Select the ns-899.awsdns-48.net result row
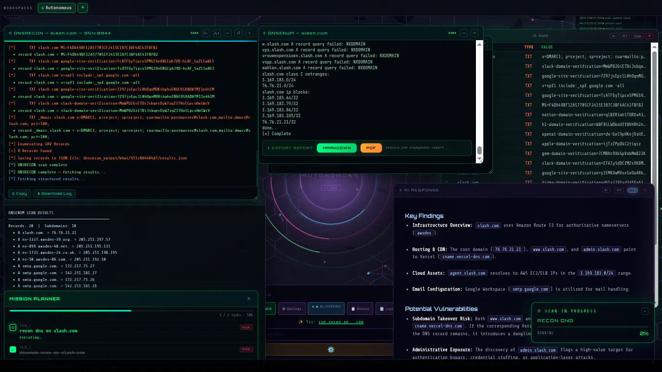 (x=61, y=246)
